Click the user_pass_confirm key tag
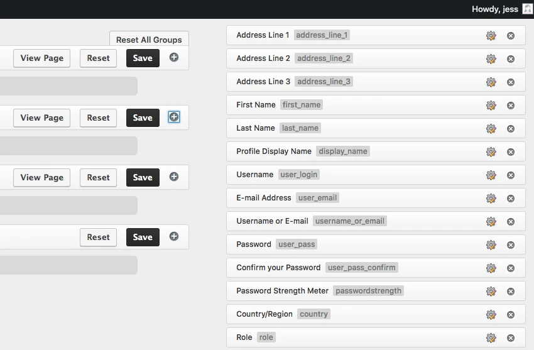This screenshot has width=534, height=350. 362,268
